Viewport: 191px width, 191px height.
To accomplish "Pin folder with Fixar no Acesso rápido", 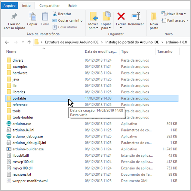I will pyautogui.click(x=14, y=21).
